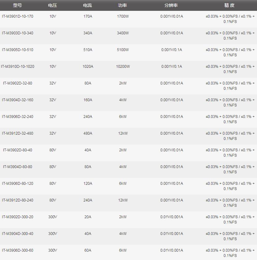Click the 10200W power cell
257x260 pixels.
(x=123, y=67)
